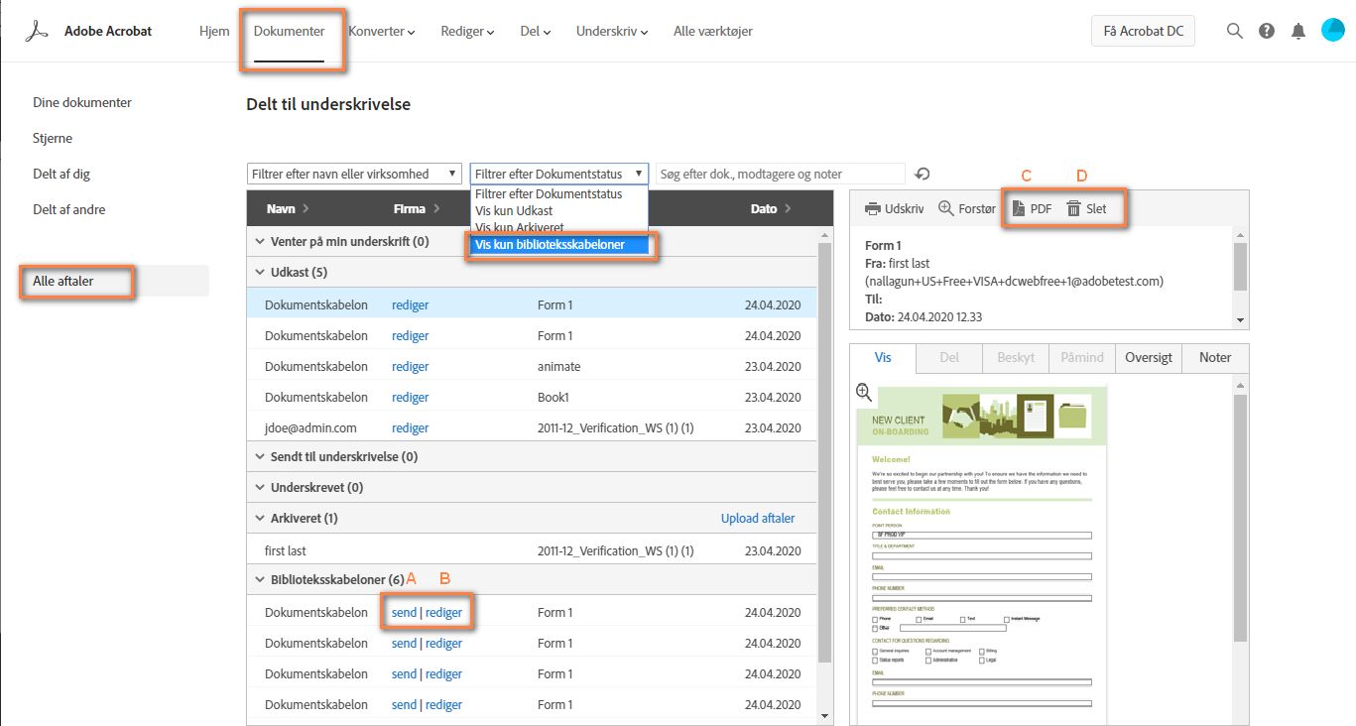
Task: Sort by Dato column header
Action: [x=771, y=208]
